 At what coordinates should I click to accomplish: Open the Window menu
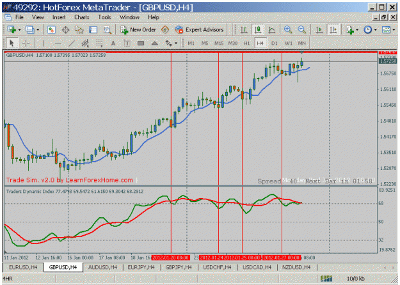tap(129, 17)
